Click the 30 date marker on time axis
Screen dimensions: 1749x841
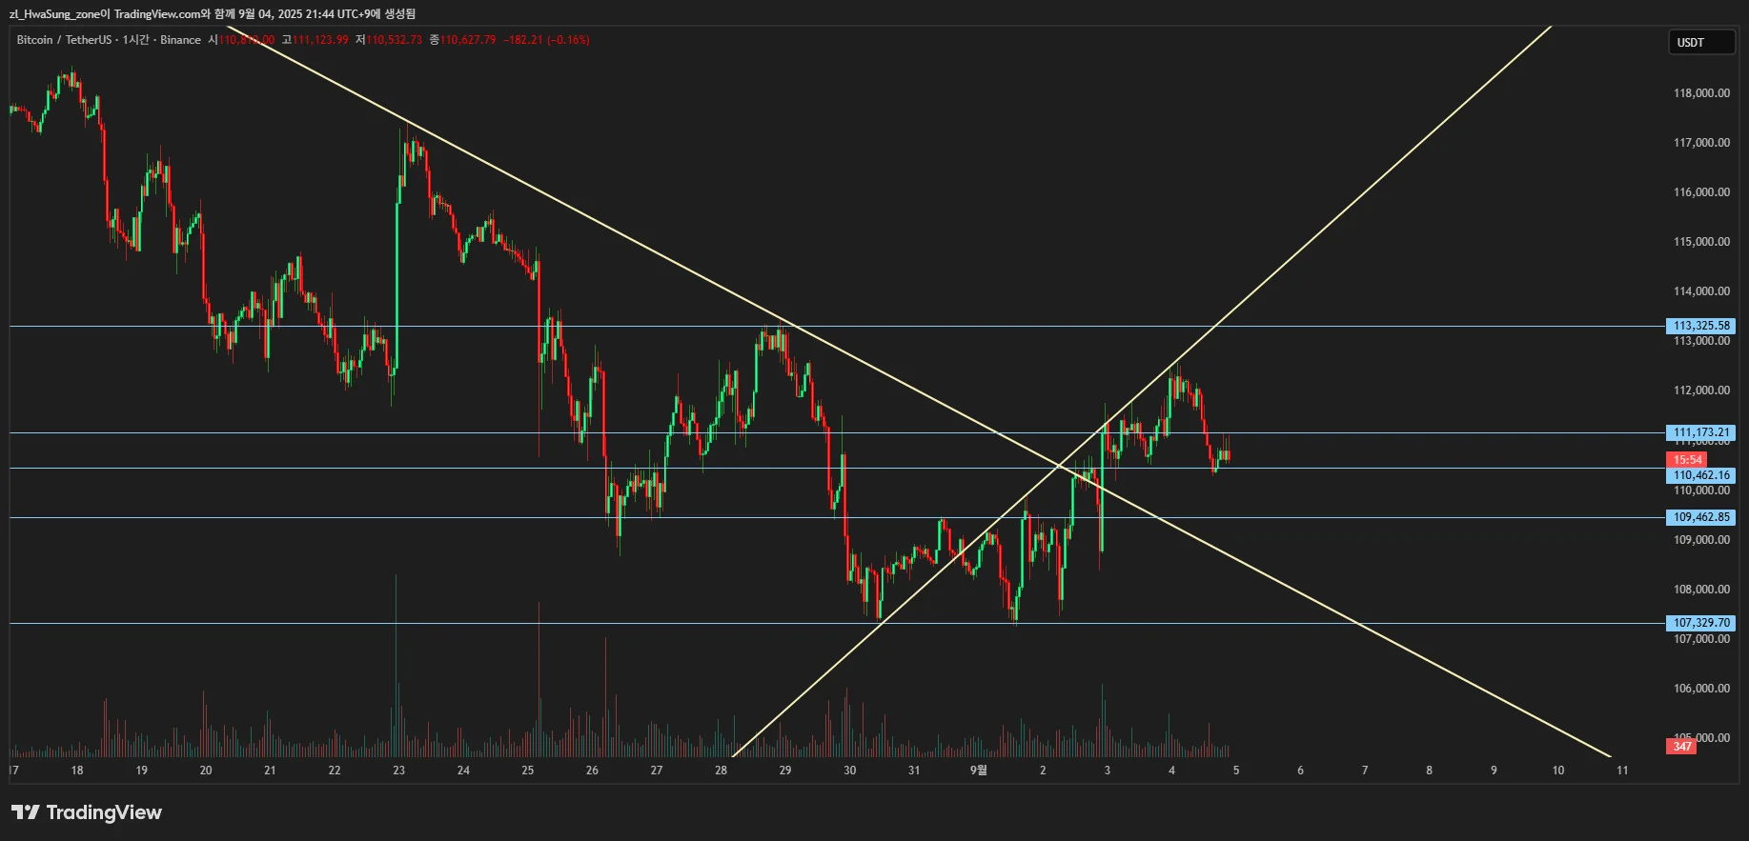tap(849, 771)
